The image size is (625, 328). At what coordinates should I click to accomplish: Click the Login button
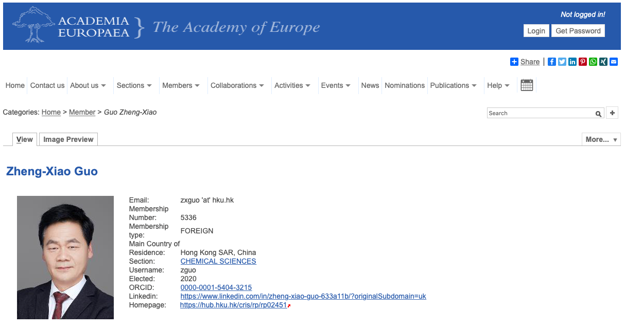tap(536, 31)
